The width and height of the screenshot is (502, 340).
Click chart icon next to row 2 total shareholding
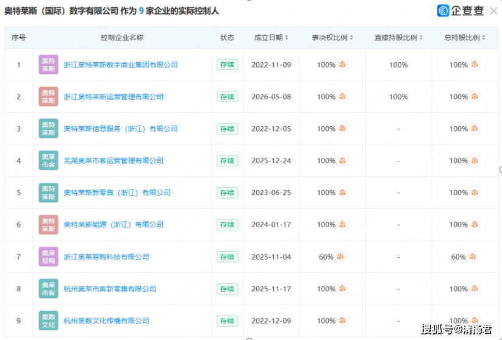pos(475,96)
